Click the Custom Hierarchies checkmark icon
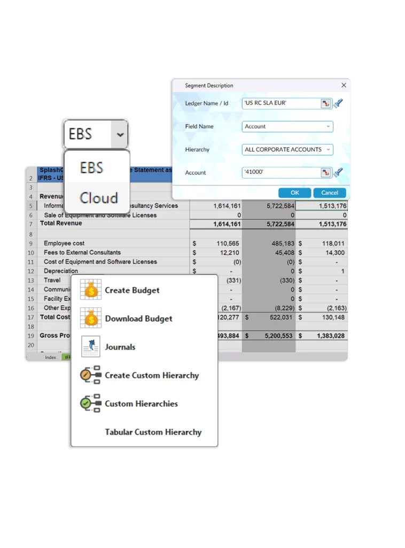Image resolution: width=405 pixels, height=548 pixels. (x=91, y=404)
